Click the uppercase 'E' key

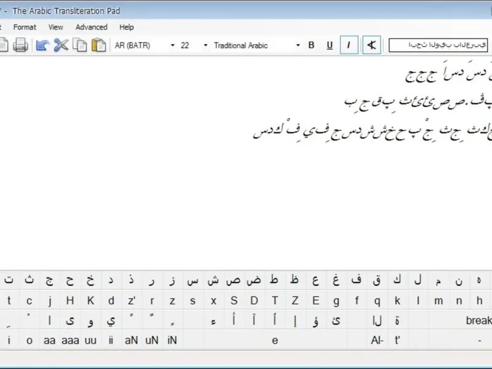tap(315, 301)
